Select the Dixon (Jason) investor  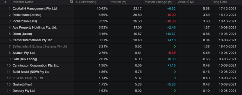[x=22, y=34]
